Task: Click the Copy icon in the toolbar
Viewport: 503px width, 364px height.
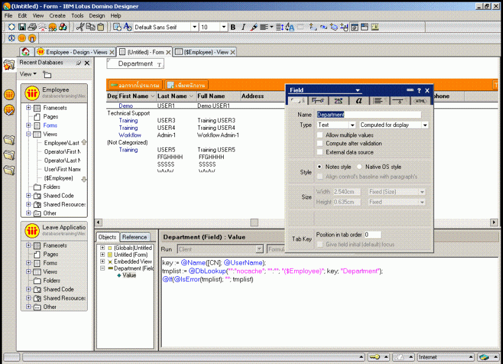Action: tap(91, 28)
